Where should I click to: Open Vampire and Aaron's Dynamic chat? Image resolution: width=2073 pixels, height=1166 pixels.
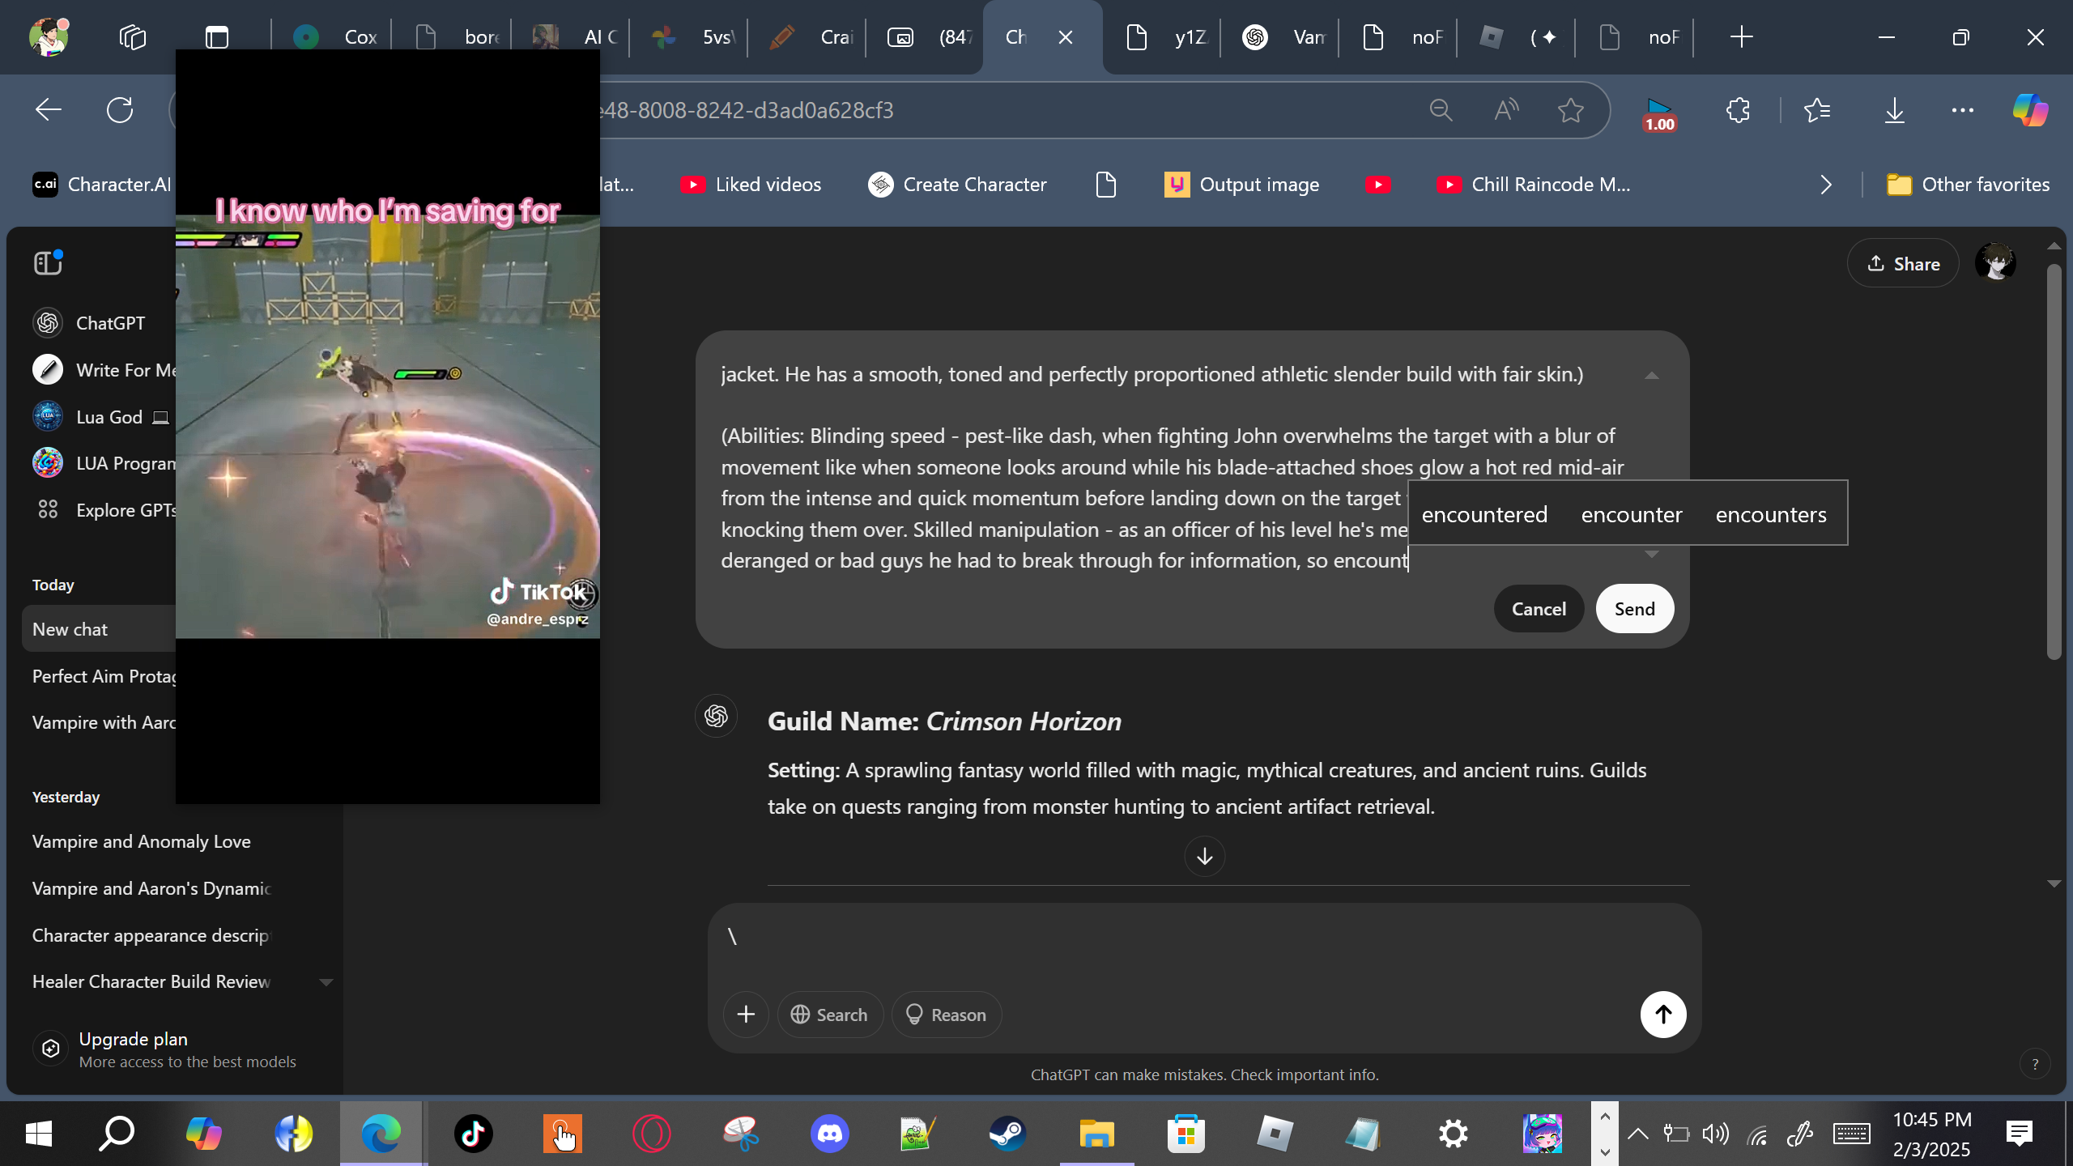(x=151, y=888)
